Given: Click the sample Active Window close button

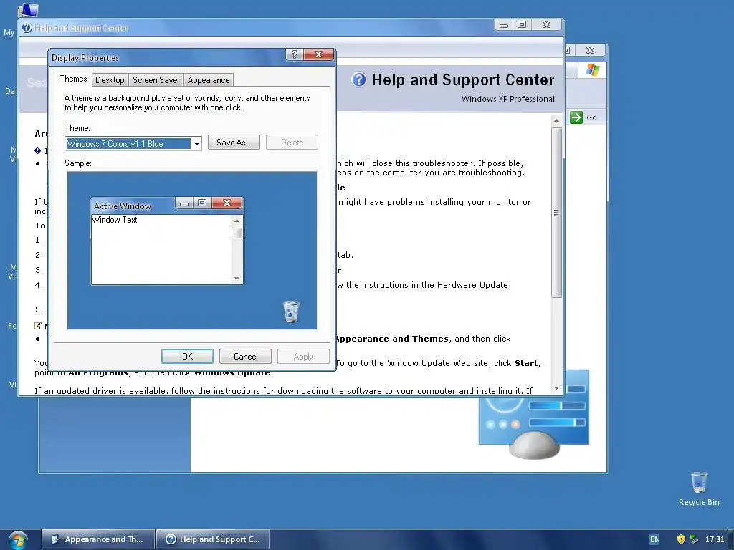Looking at the screenshot, I should 227,203.
